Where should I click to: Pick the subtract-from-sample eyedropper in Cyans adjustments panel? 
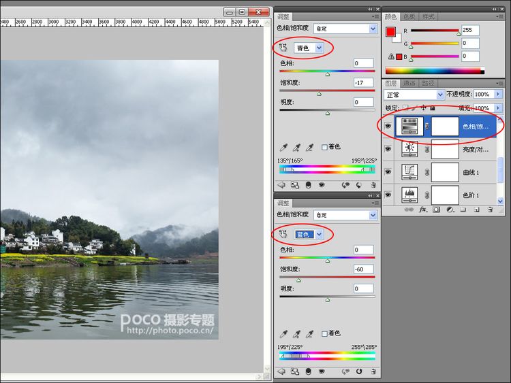(309, 148)
